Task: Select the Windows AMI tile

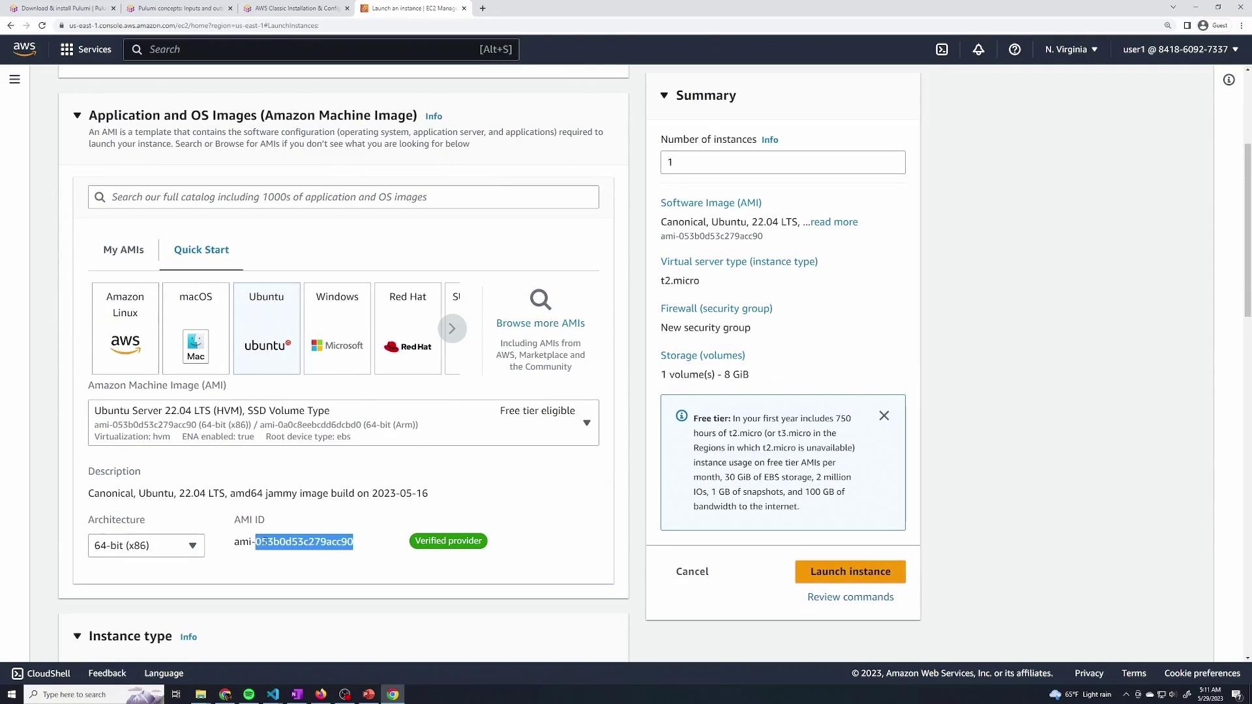Action: point(337,328)
